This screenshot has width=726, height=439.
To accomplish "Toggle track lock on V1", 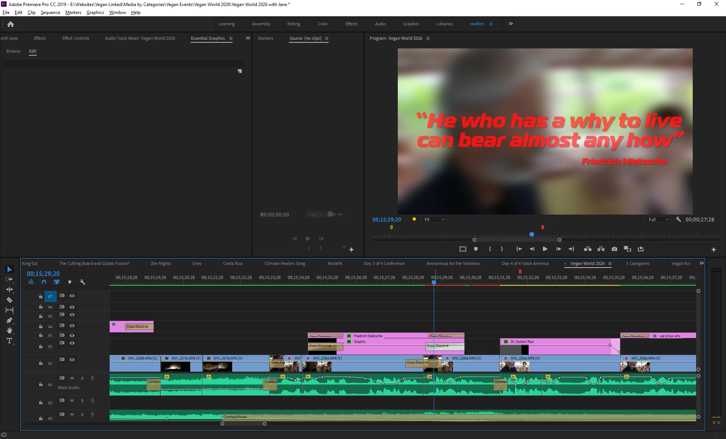I will 40,363.
